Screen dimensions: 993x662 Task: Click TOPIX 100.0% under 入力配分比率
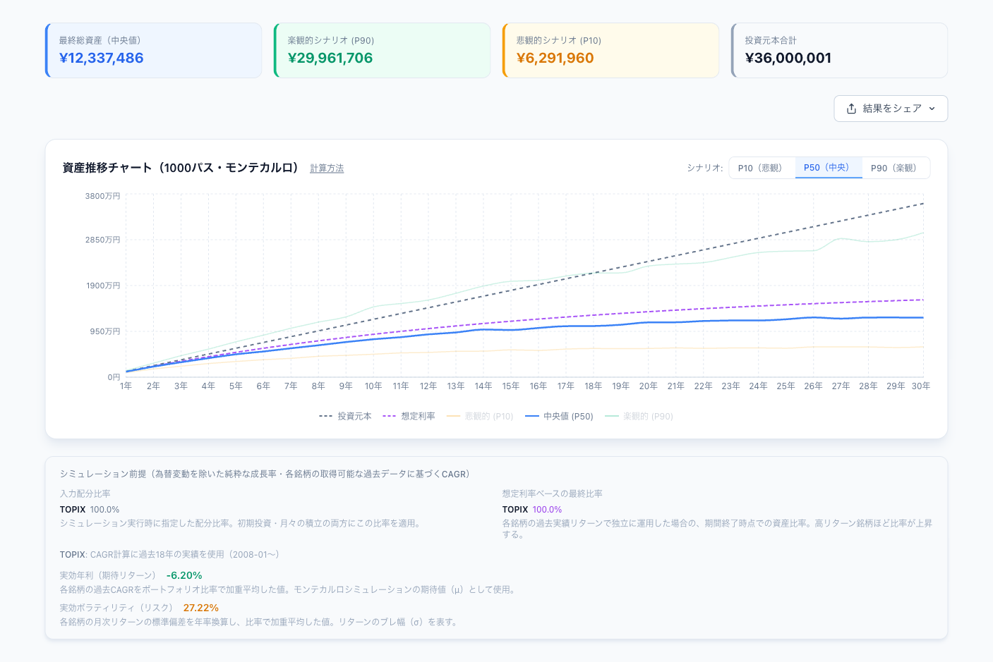90,510
